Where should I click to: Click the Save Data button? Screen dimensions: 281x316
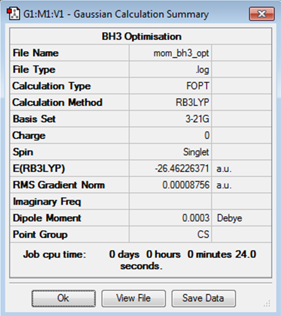(203, 298)
